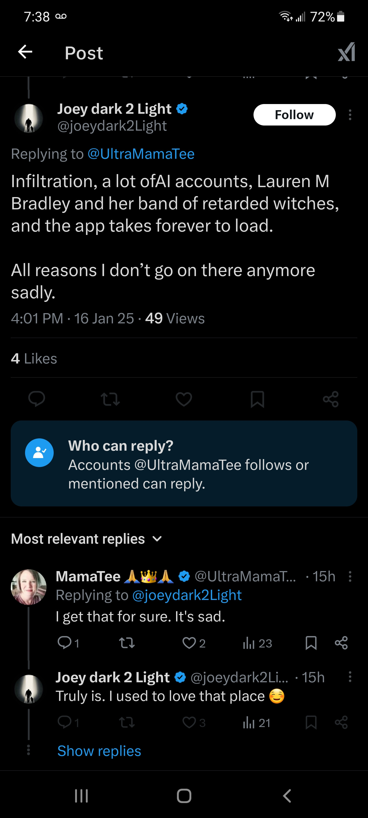Open the three-dot menu on MamaTee's reply
Screen dimensions: 368x818
pos(350,576)
